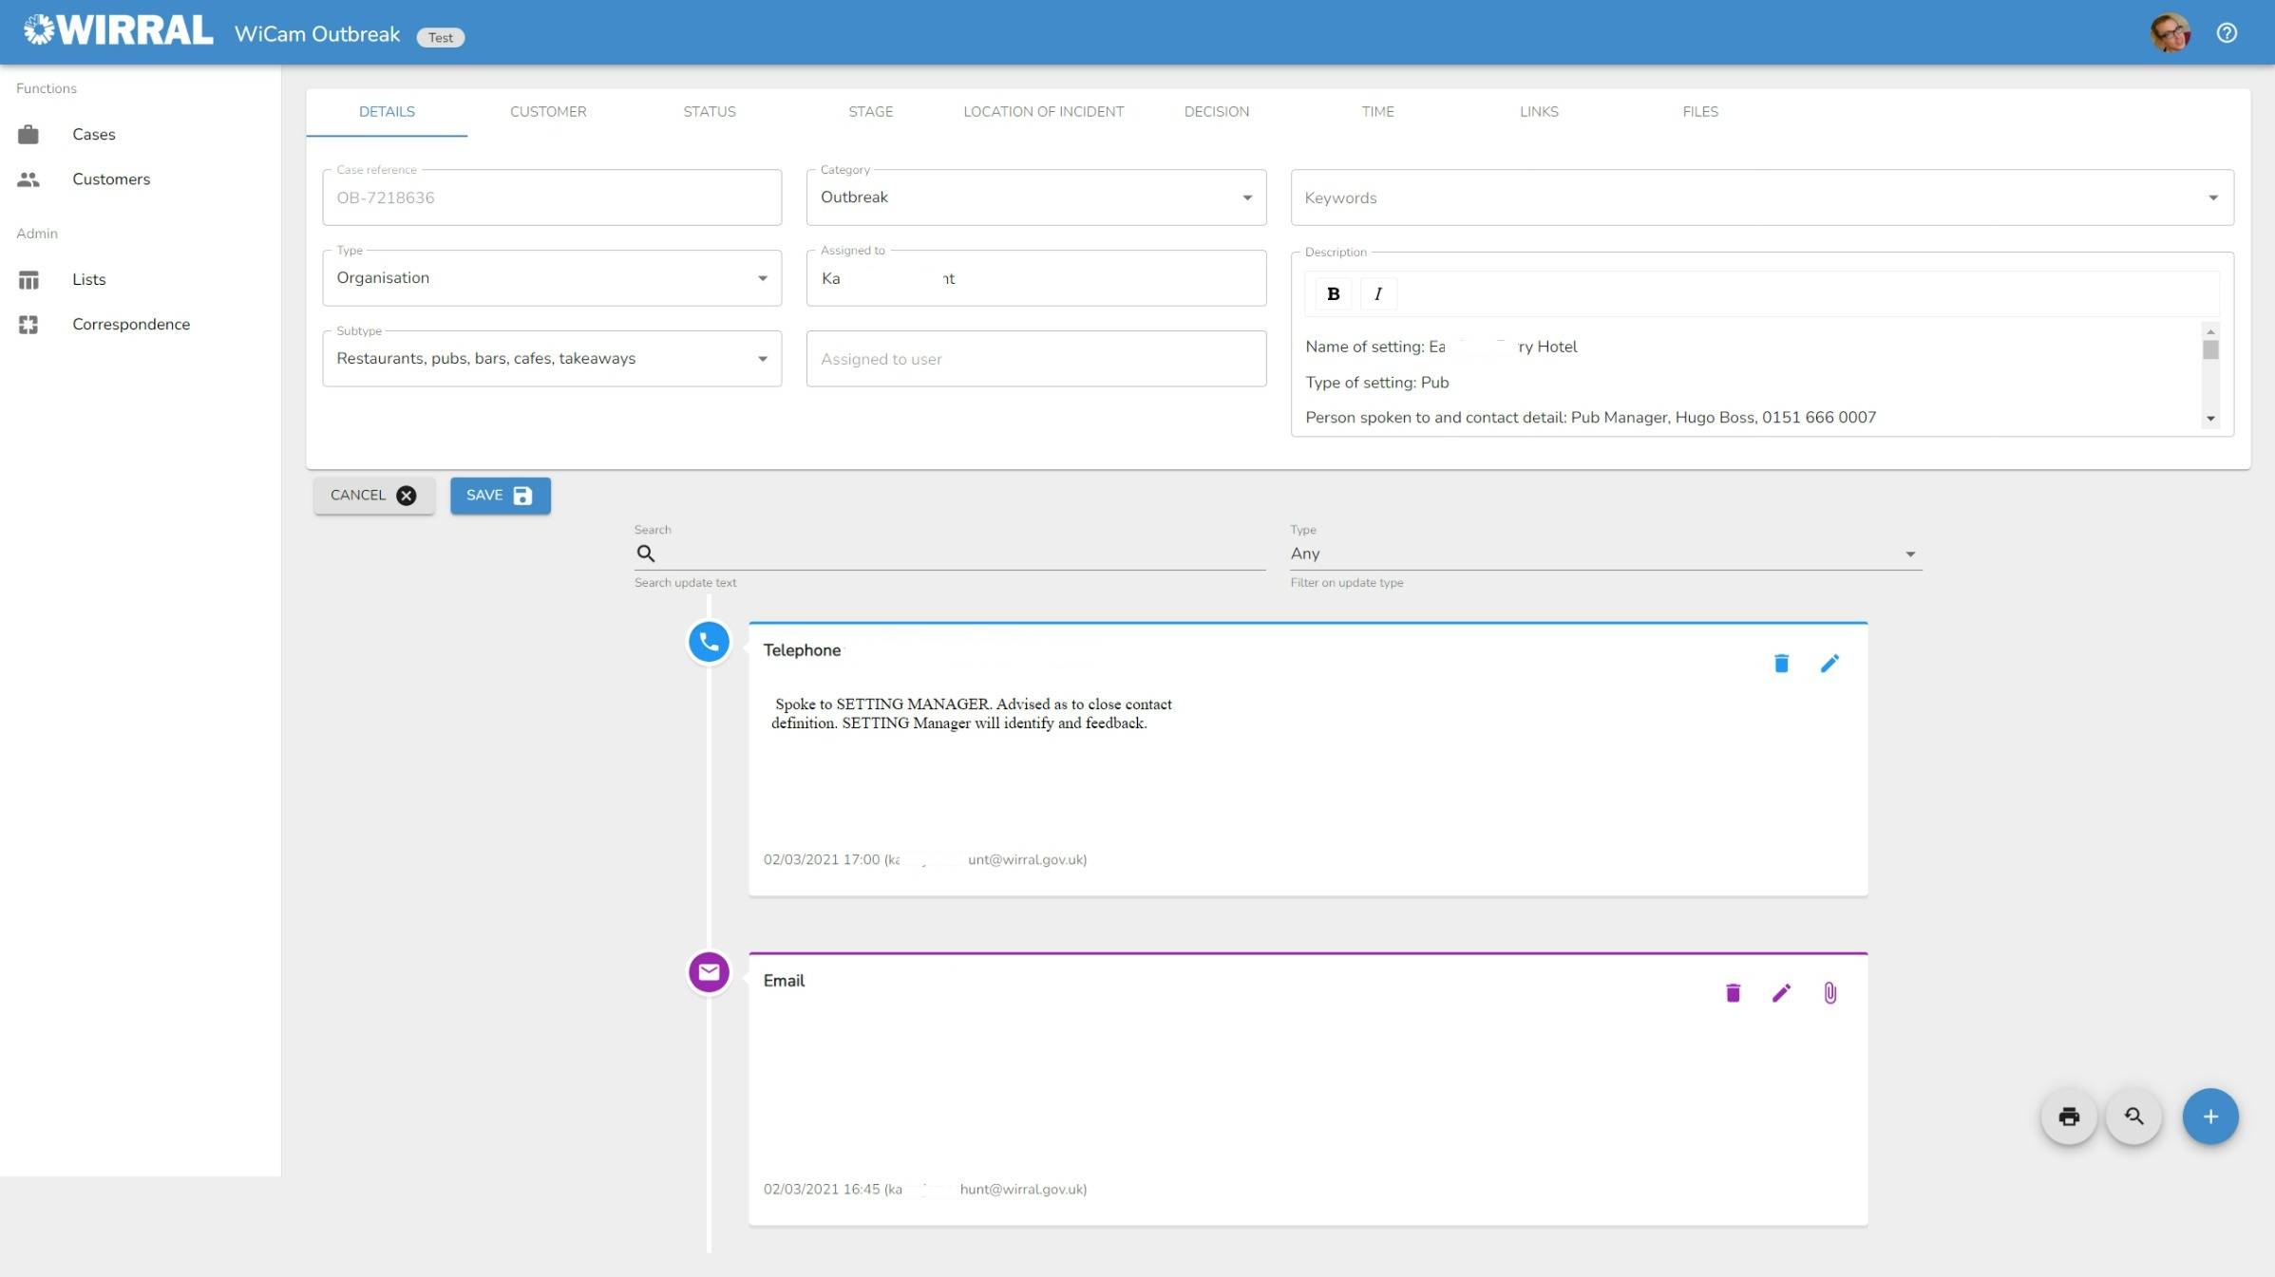Open the Stage tab

pyautogui.click(x=871, y=111)
